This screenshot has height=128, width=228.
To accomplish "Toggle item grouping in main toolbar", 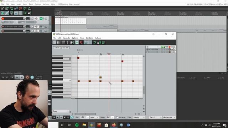I will pyautogui.click(x=7, y=13).
